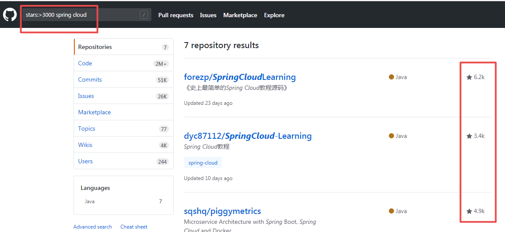Show Issues search results in sidebar
Viewport: 505px width, 232px height.
[124, 96]
